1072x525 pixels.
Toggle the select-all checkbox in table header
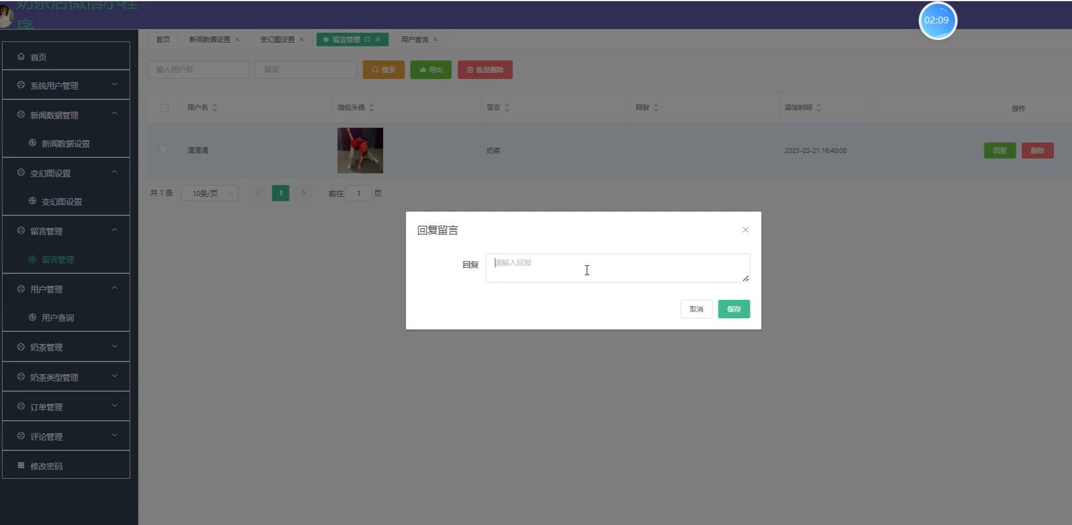click(164, 107)
